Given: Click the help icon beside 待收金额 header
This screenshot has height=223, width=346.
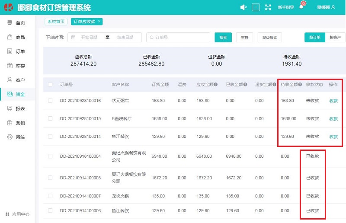Looking at the screenshot, I should [x=300, y=85].
